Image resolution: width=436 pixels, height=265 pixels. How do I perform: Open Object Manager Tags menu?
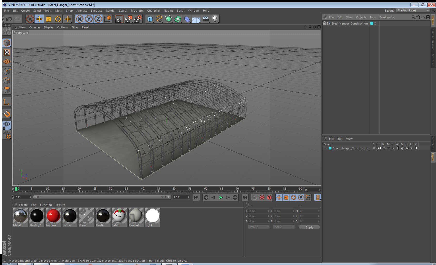click(372, 17)
